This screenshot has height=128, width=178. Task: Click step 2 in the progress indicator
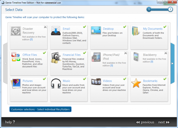tap(170, 9)
